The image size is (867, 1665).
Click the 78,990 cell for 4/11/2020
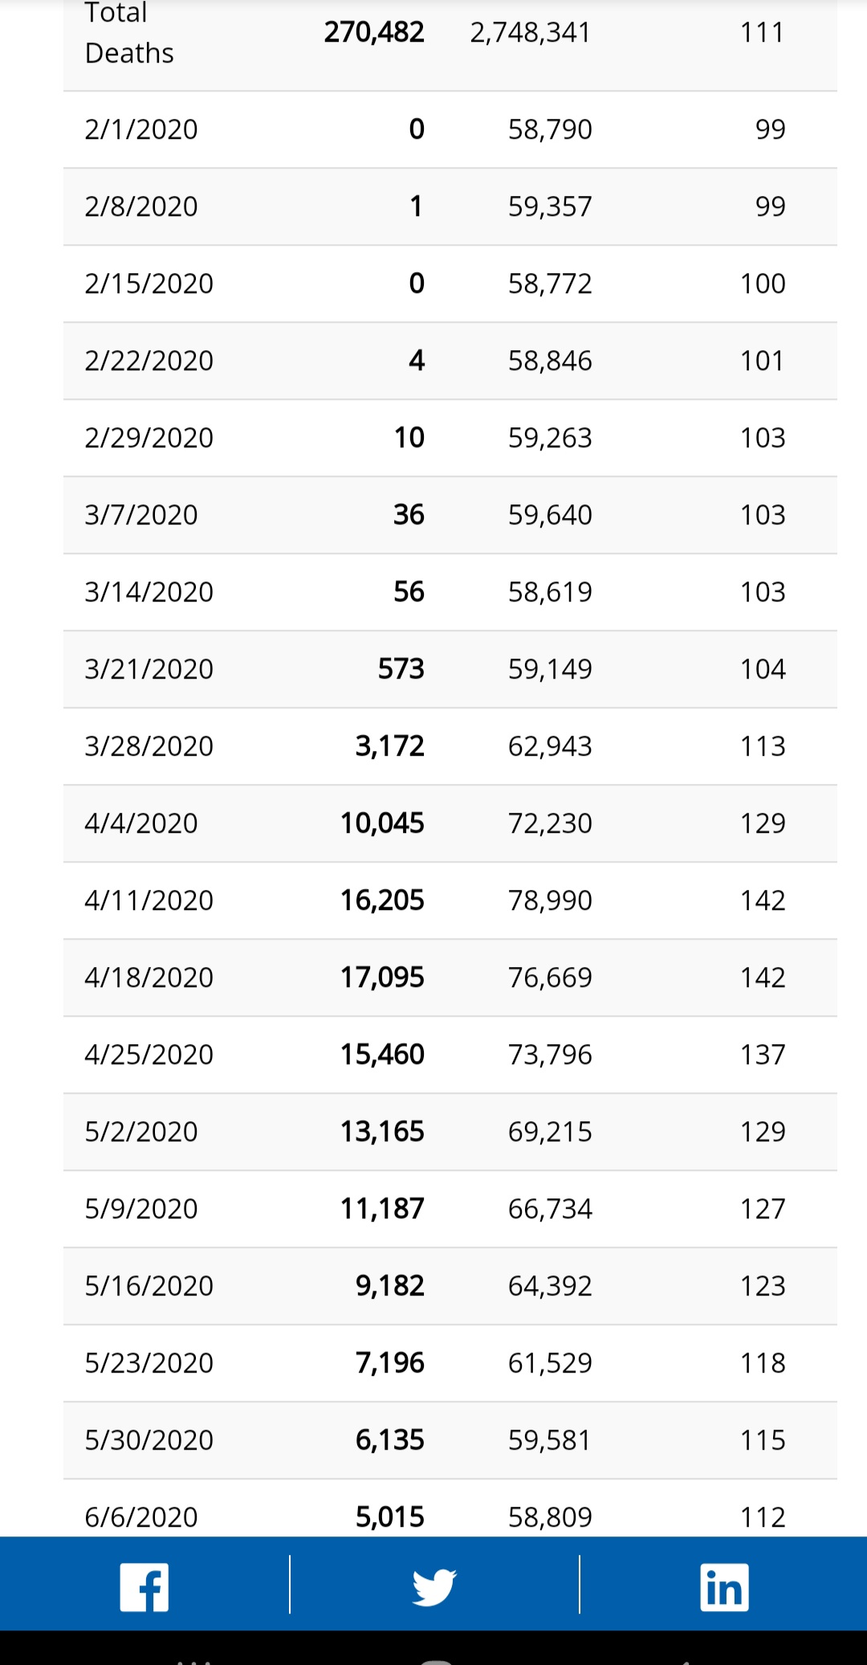coord(550,900)
